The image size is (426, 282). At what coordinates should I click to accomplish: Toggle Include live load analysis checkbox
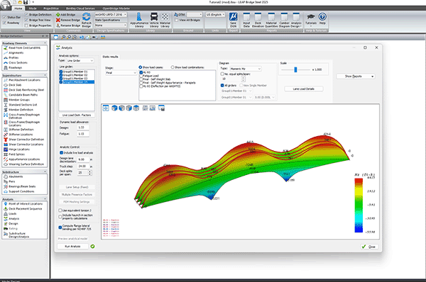[x=61, y=152]
